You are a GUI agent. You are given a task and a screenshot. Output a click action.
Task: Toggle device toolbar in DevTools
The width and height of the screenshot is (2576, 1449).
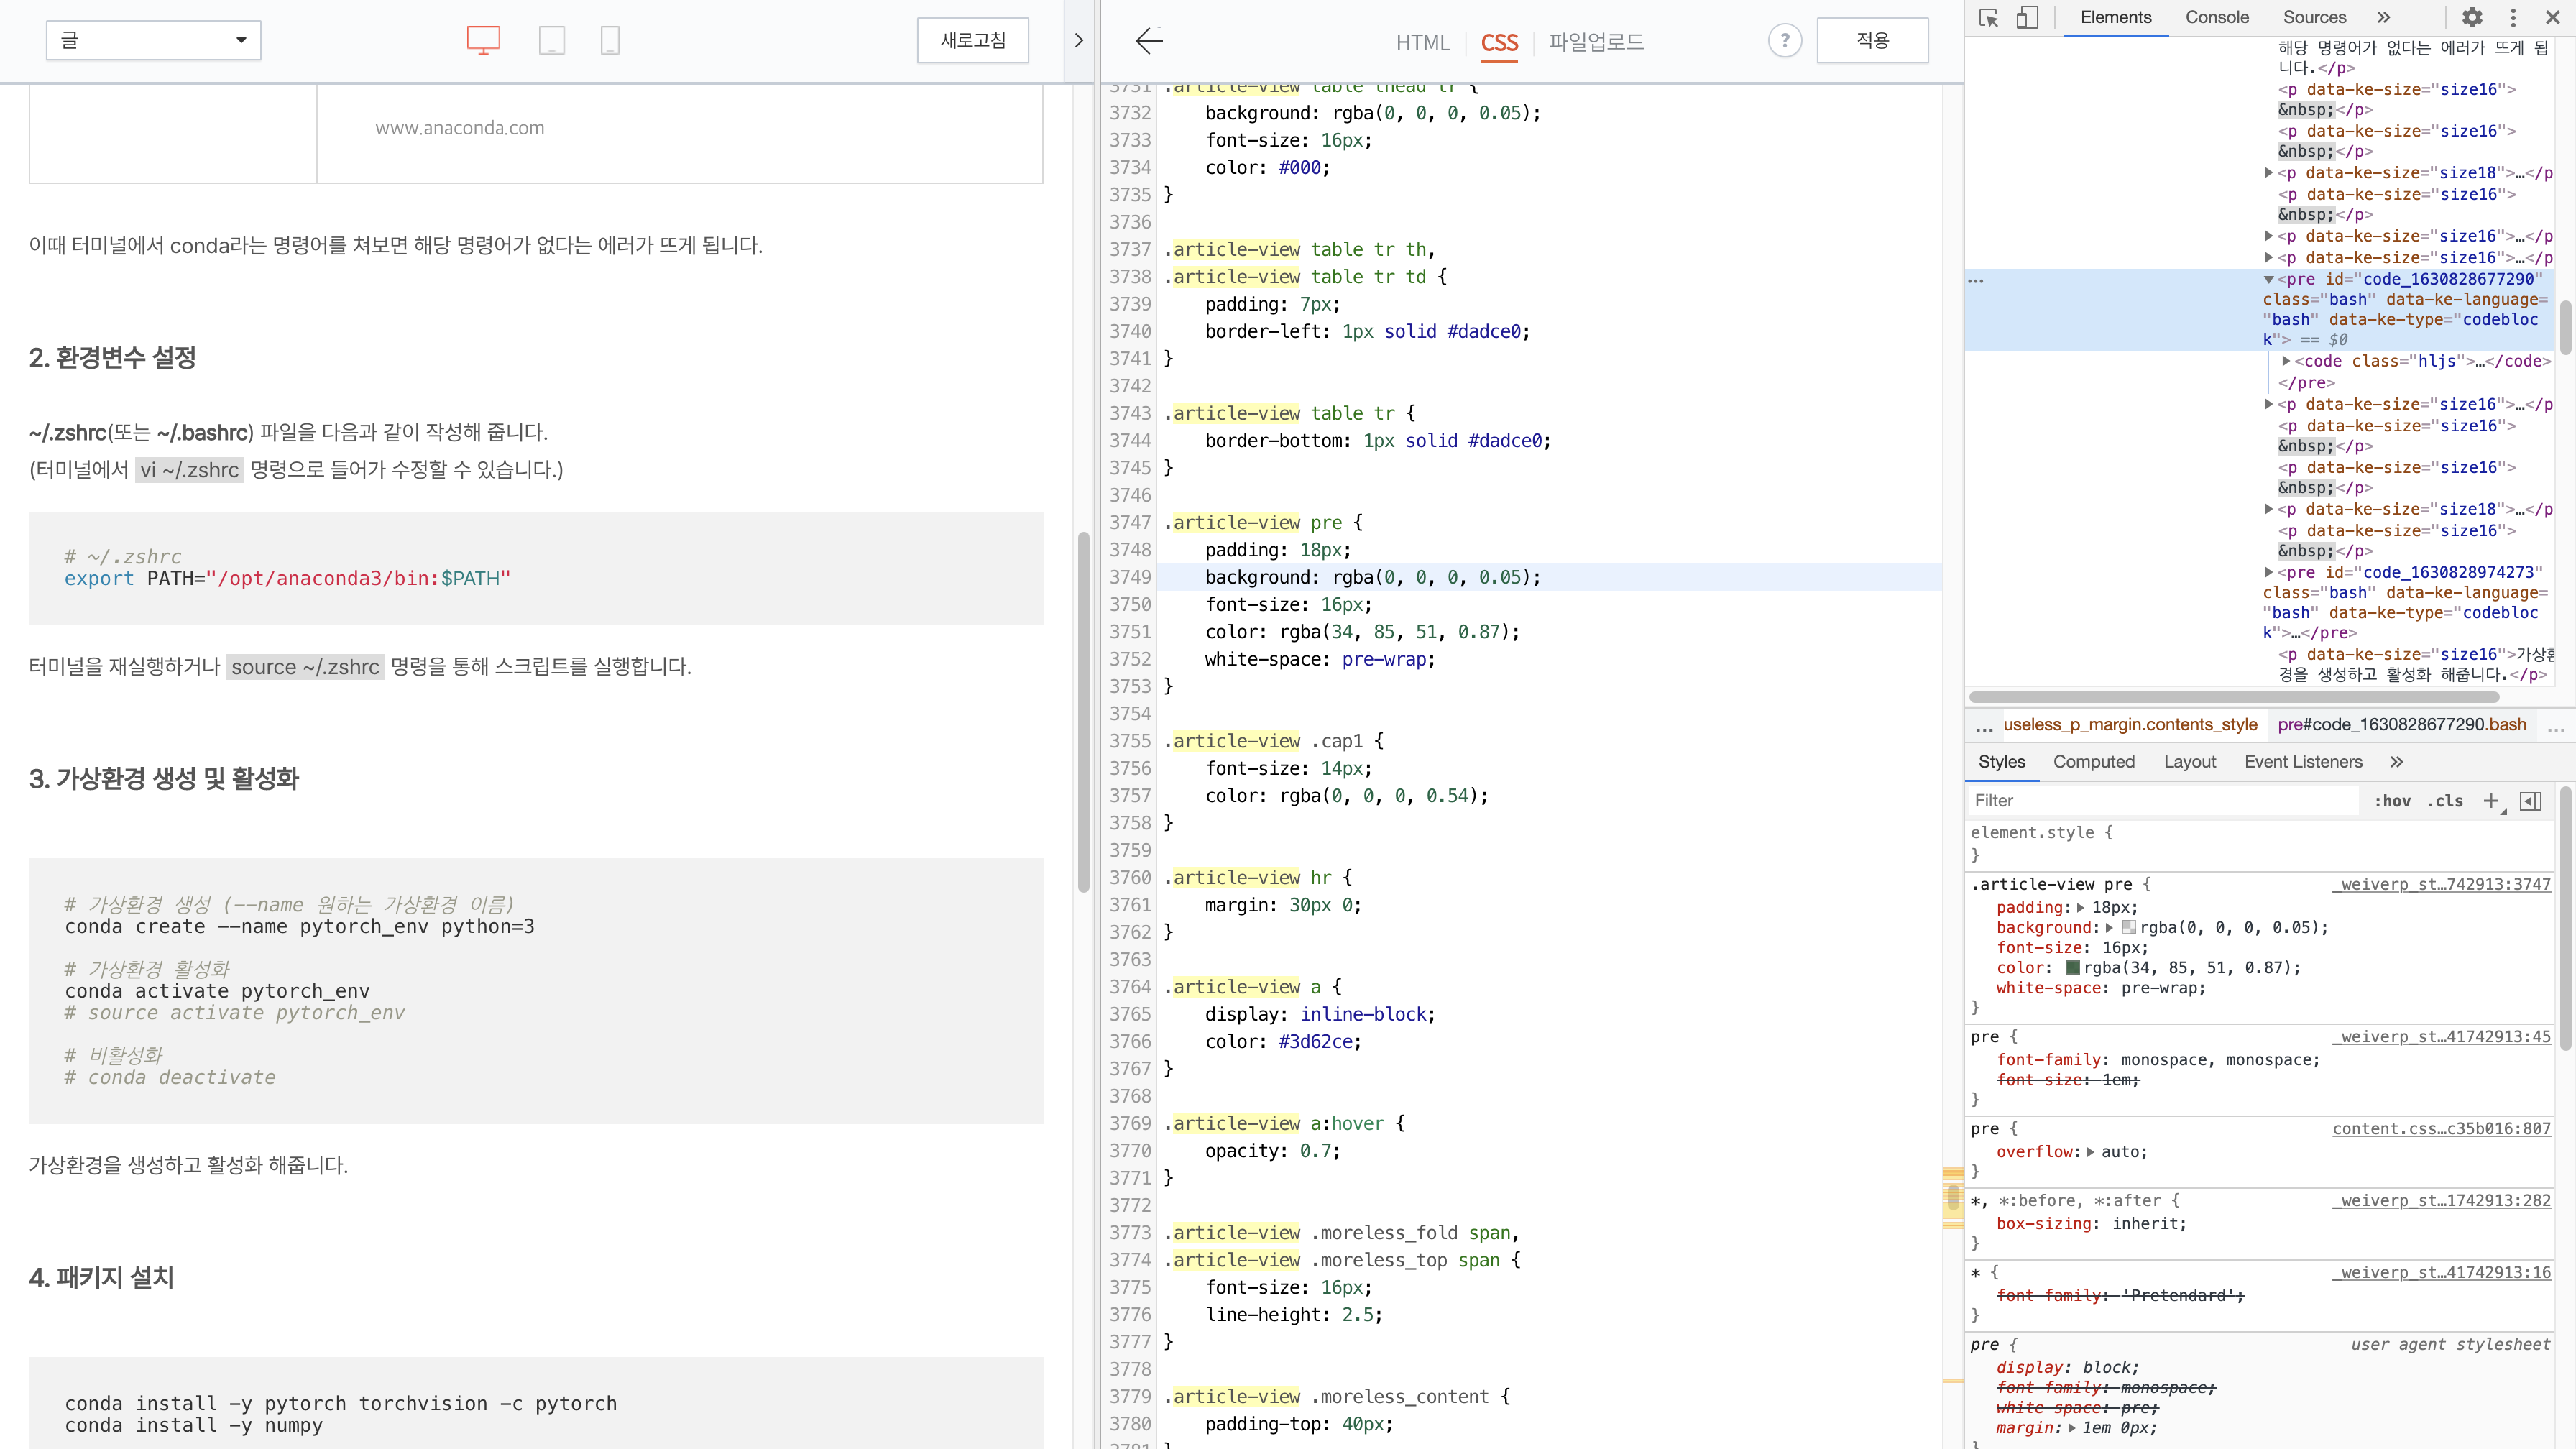pos(2027,18)
